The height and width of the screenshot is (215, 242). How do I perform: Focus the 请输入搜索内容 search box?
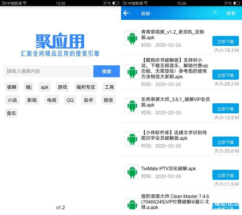tap(48, 71)
